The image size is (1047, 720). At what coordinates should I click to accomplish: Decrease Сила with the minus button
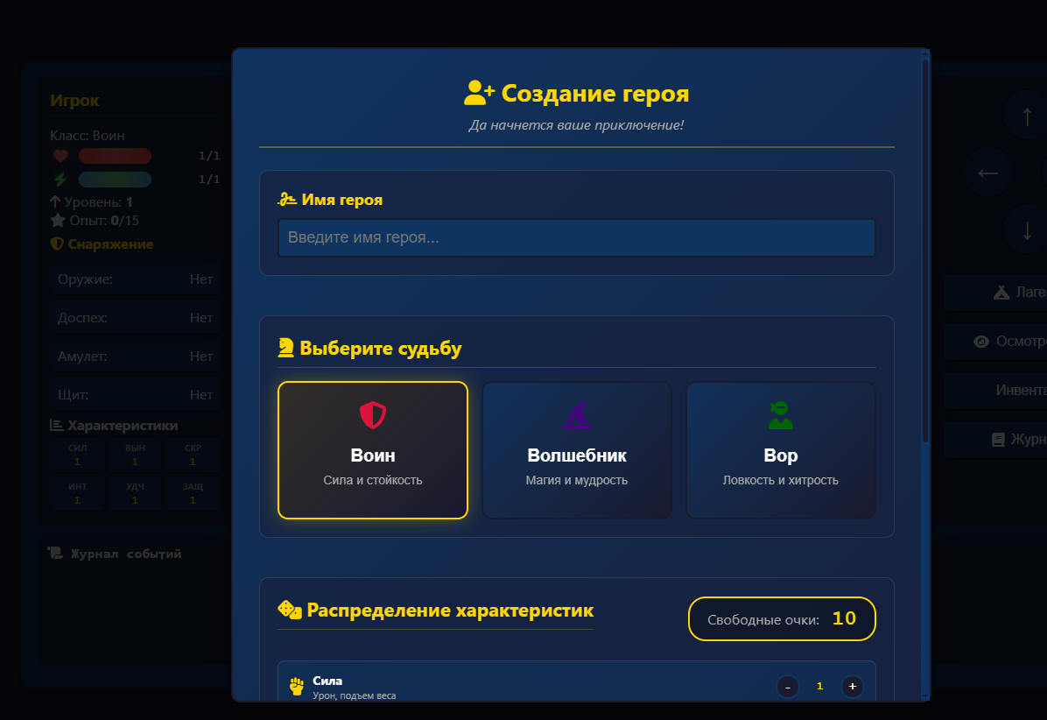(787, 687)
